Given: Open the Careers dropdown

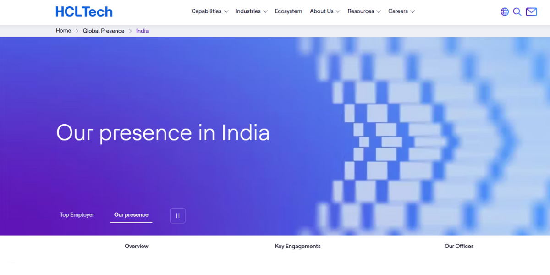Looking at the screenshot, I should 398,11.
